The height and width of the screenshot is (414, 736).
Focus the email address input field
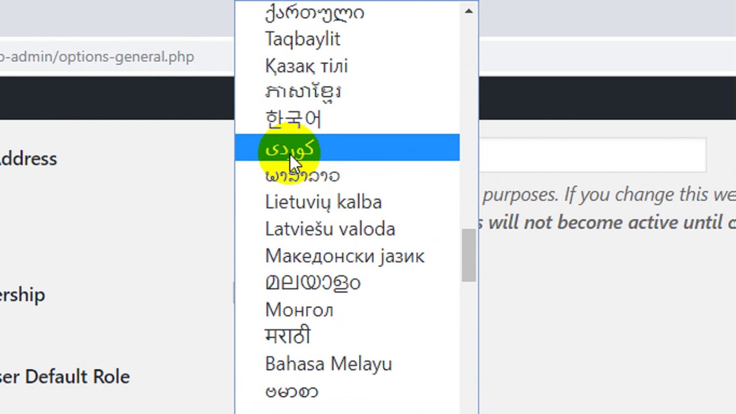[592, 155]
